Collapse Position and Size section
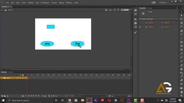This screenshot has height=103, width=184. pos(139,19)
